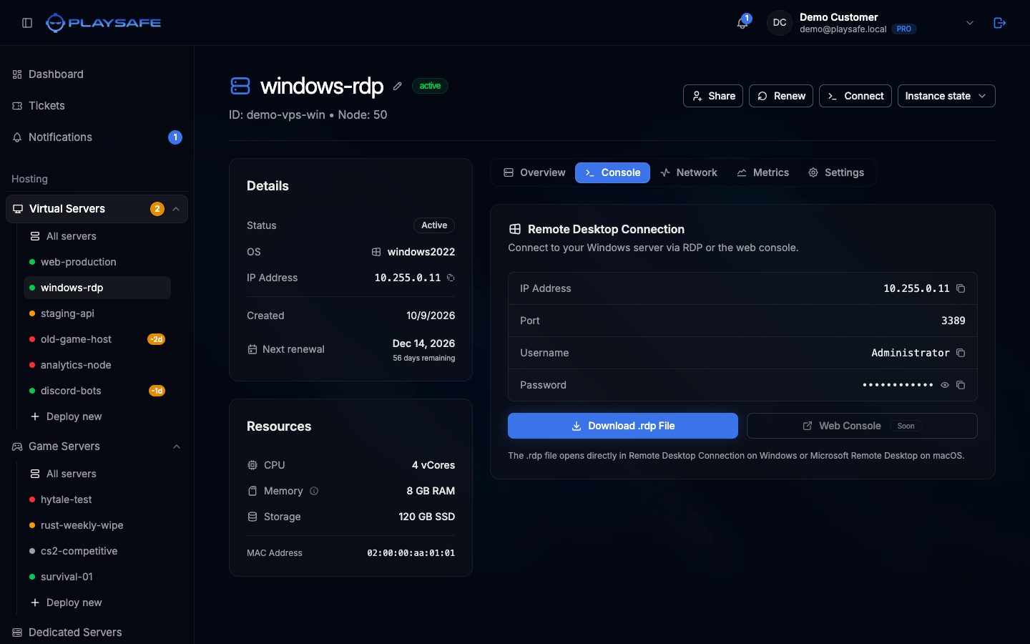Open the Instance state dropdown

tap(946, 96)
